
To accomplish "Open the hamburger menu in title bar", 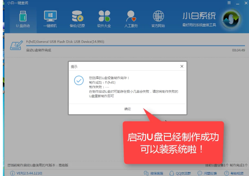I will point(229,3).
